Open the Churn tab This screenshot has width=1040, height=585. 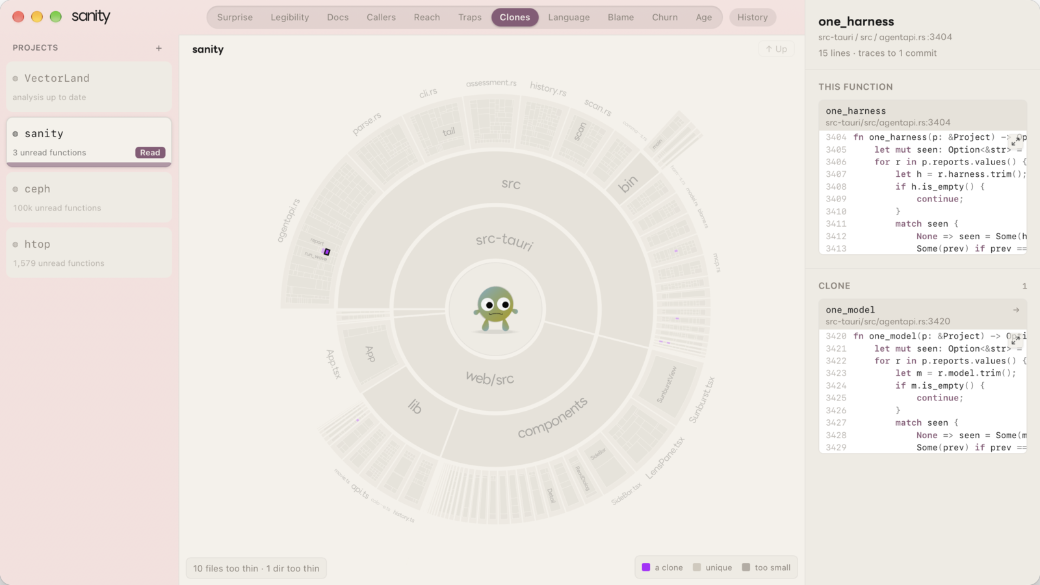click(664, 18)
